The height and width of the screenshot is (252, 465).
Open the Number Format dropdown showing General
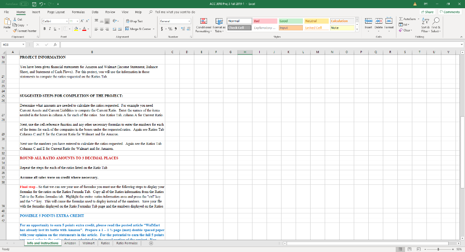[x=189, y=21]
